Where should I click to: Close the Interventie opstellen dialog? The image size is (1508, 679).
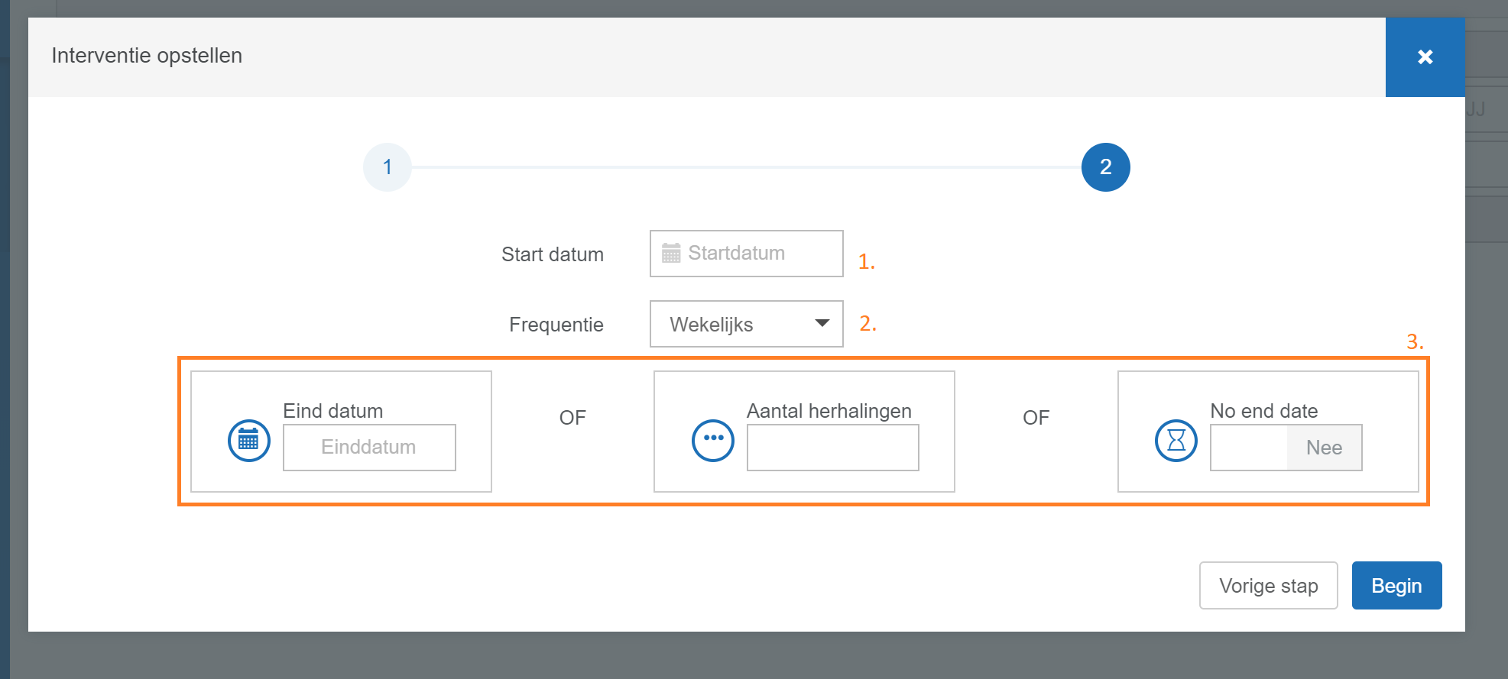tap(1425, 57)
